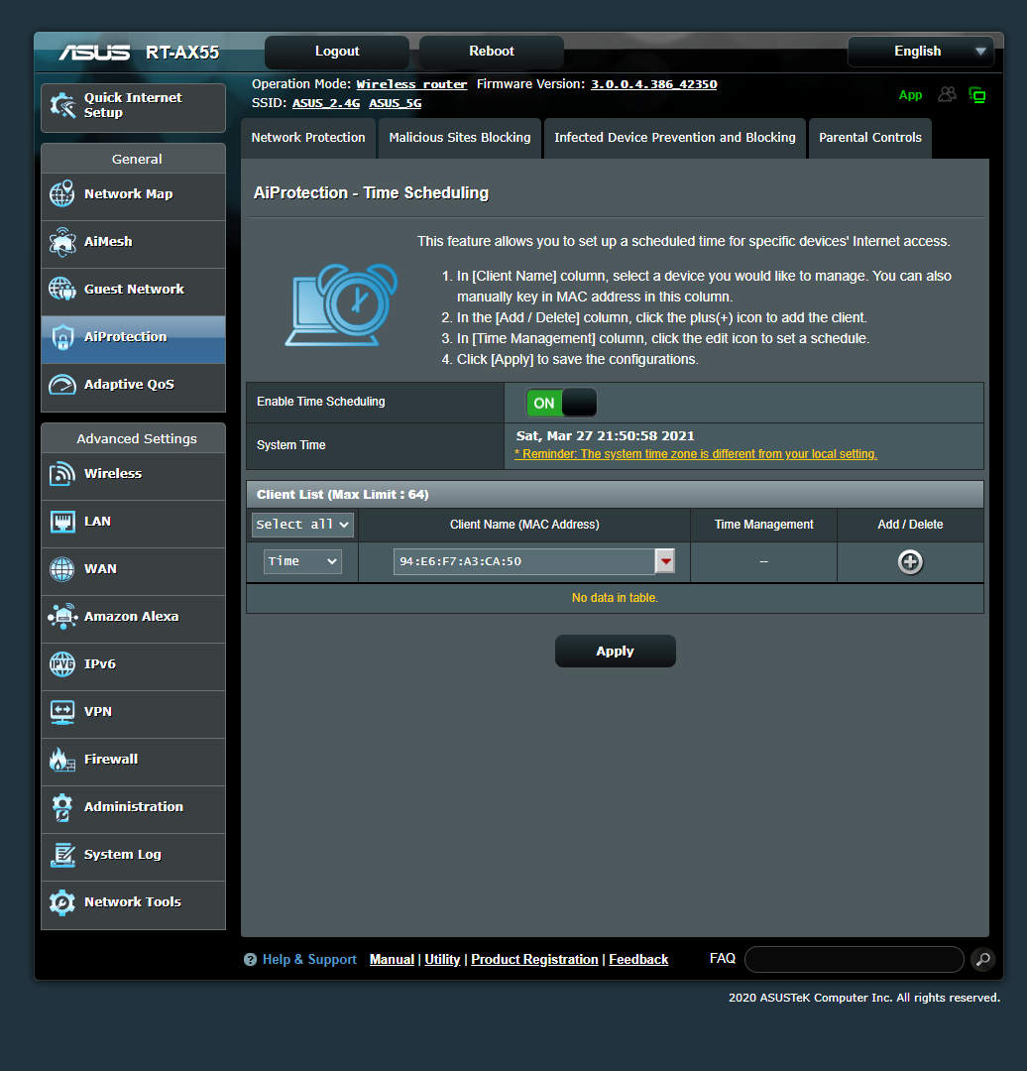This screenshot has height=1071, width=1027.
Task: Select Administration menu item
Action: tap(133, 807)
